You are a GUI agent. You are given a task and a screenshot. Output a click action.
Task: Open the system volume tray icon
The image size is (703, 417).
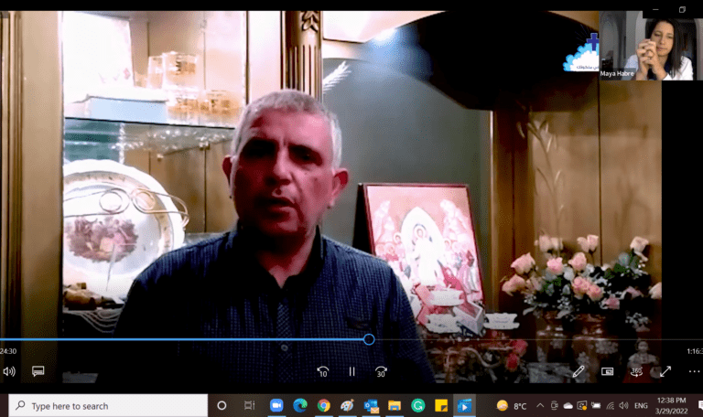pyautogui.click(x=623, y=406)
